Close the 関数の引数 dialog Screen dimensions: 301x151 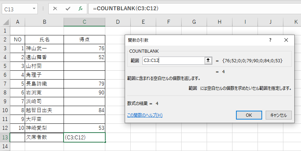pyautogui.click(x=286, y=40)
